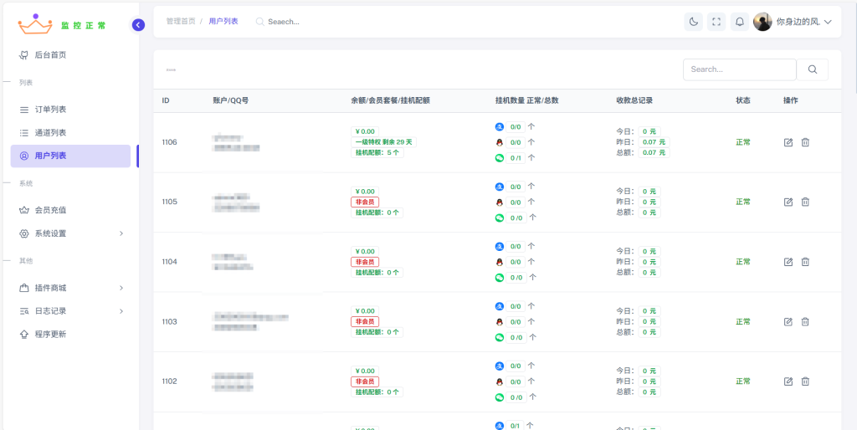
Task: Click 非会员 badge in row 1103
Action: (x=365, y=321)
